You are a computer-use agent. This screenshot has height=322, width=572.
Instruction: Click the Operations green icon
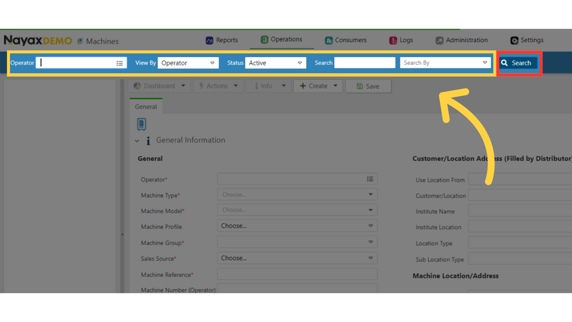(264, 40)
